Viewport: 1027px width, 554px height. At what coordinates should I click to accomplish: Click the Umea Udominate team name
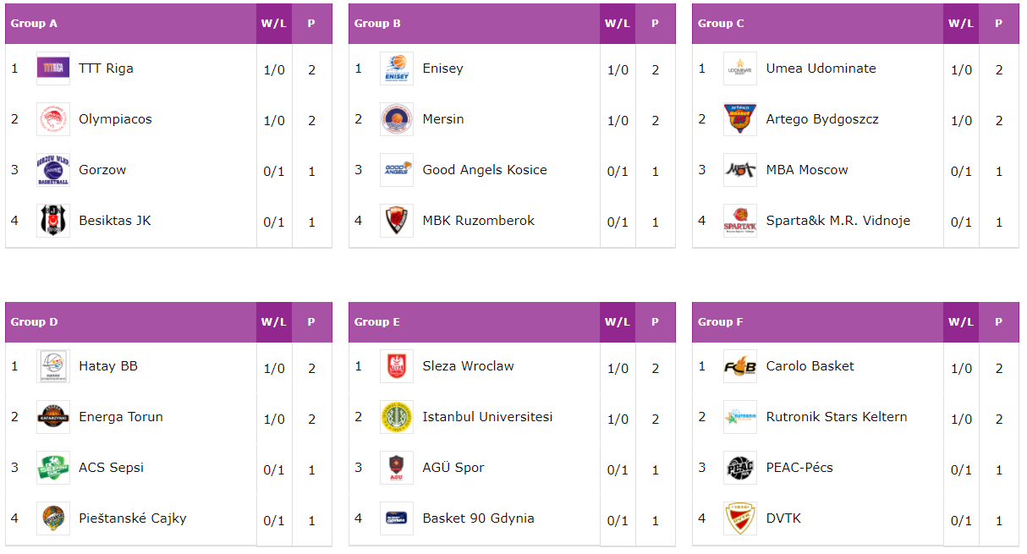coord(821,69)
